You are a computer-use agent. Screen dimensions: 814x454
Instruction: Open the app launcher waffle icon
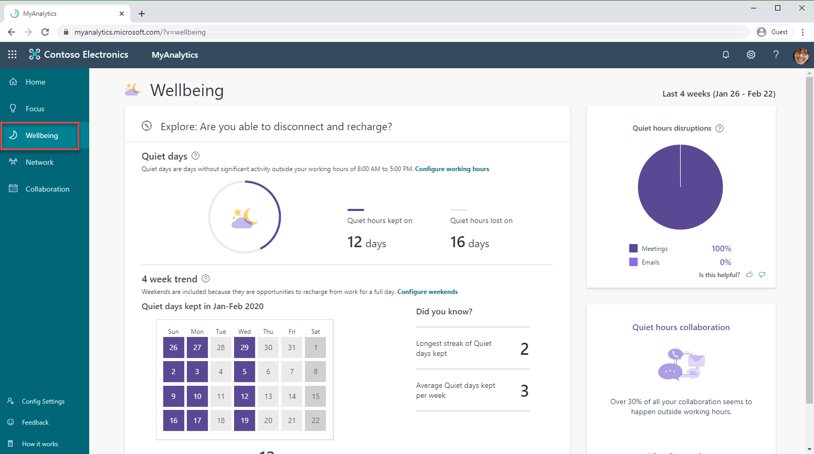point(13,55)
